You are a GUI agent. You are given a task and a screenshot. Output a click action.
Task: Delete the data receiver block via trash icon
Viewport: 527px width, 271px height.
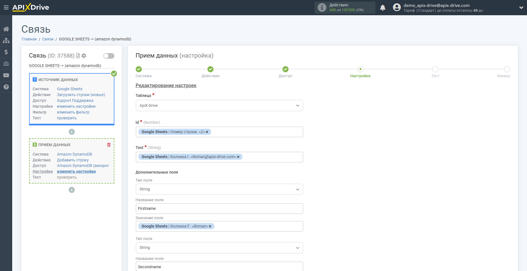pyautogui.click(x=109, y=145)
